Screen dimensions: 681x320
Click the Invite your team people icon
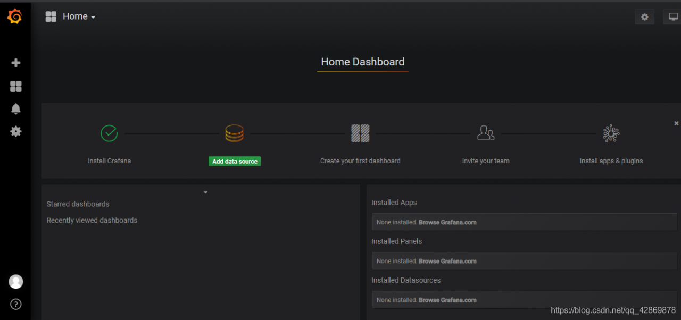click(486, 133)
